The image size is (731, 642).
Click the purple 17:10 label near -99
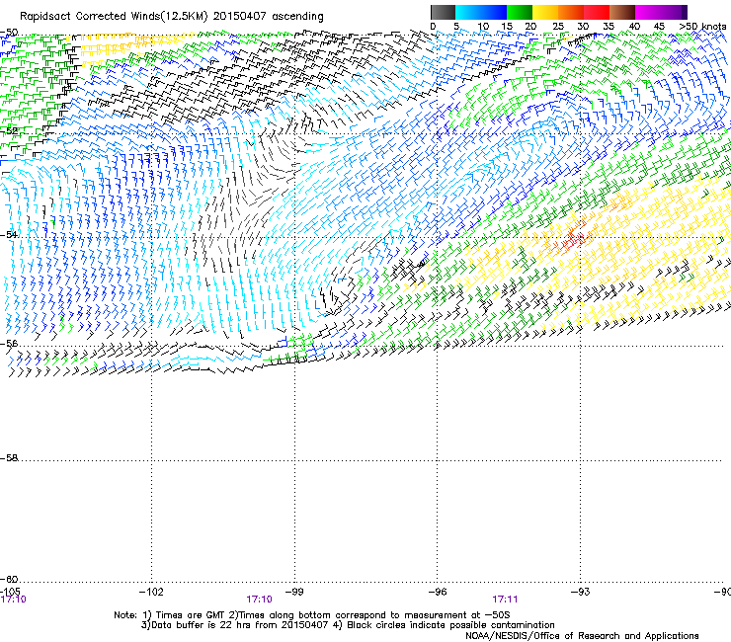click(259, 600)
